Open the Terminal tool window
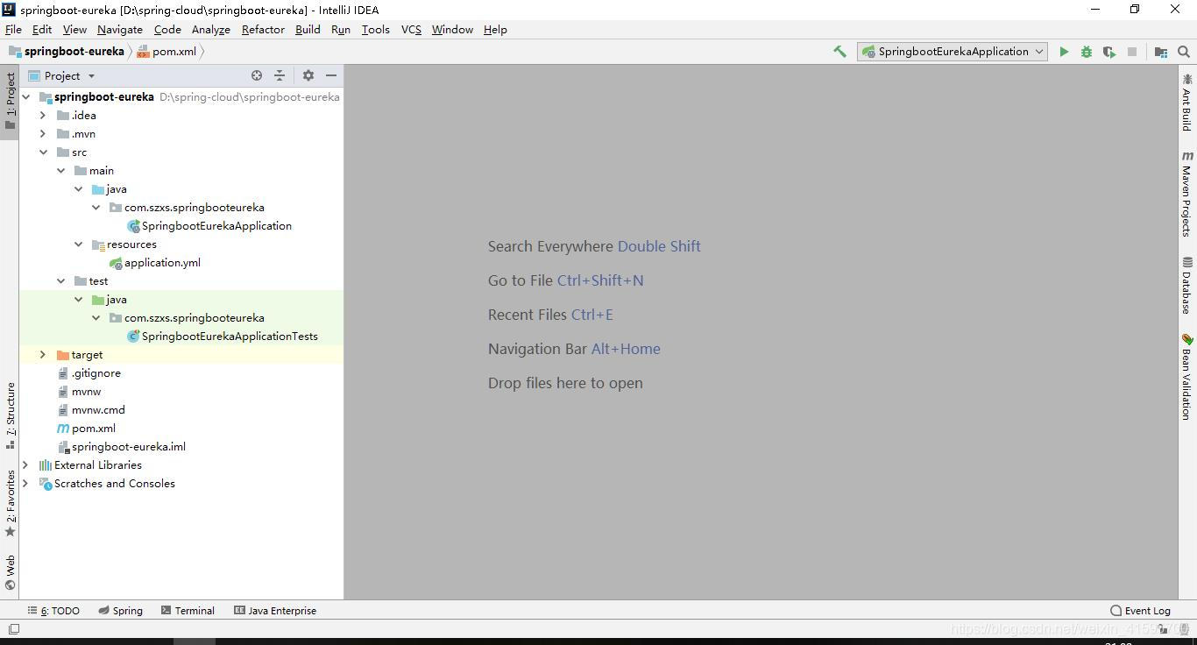Viewport: 1197px width, 645px height. click(188, 611)
